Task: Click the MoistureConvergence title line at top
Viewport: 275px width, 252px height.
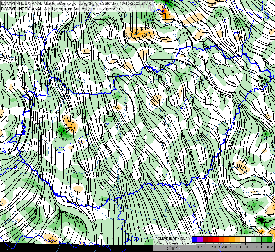Action: click(x=77, y=3)
